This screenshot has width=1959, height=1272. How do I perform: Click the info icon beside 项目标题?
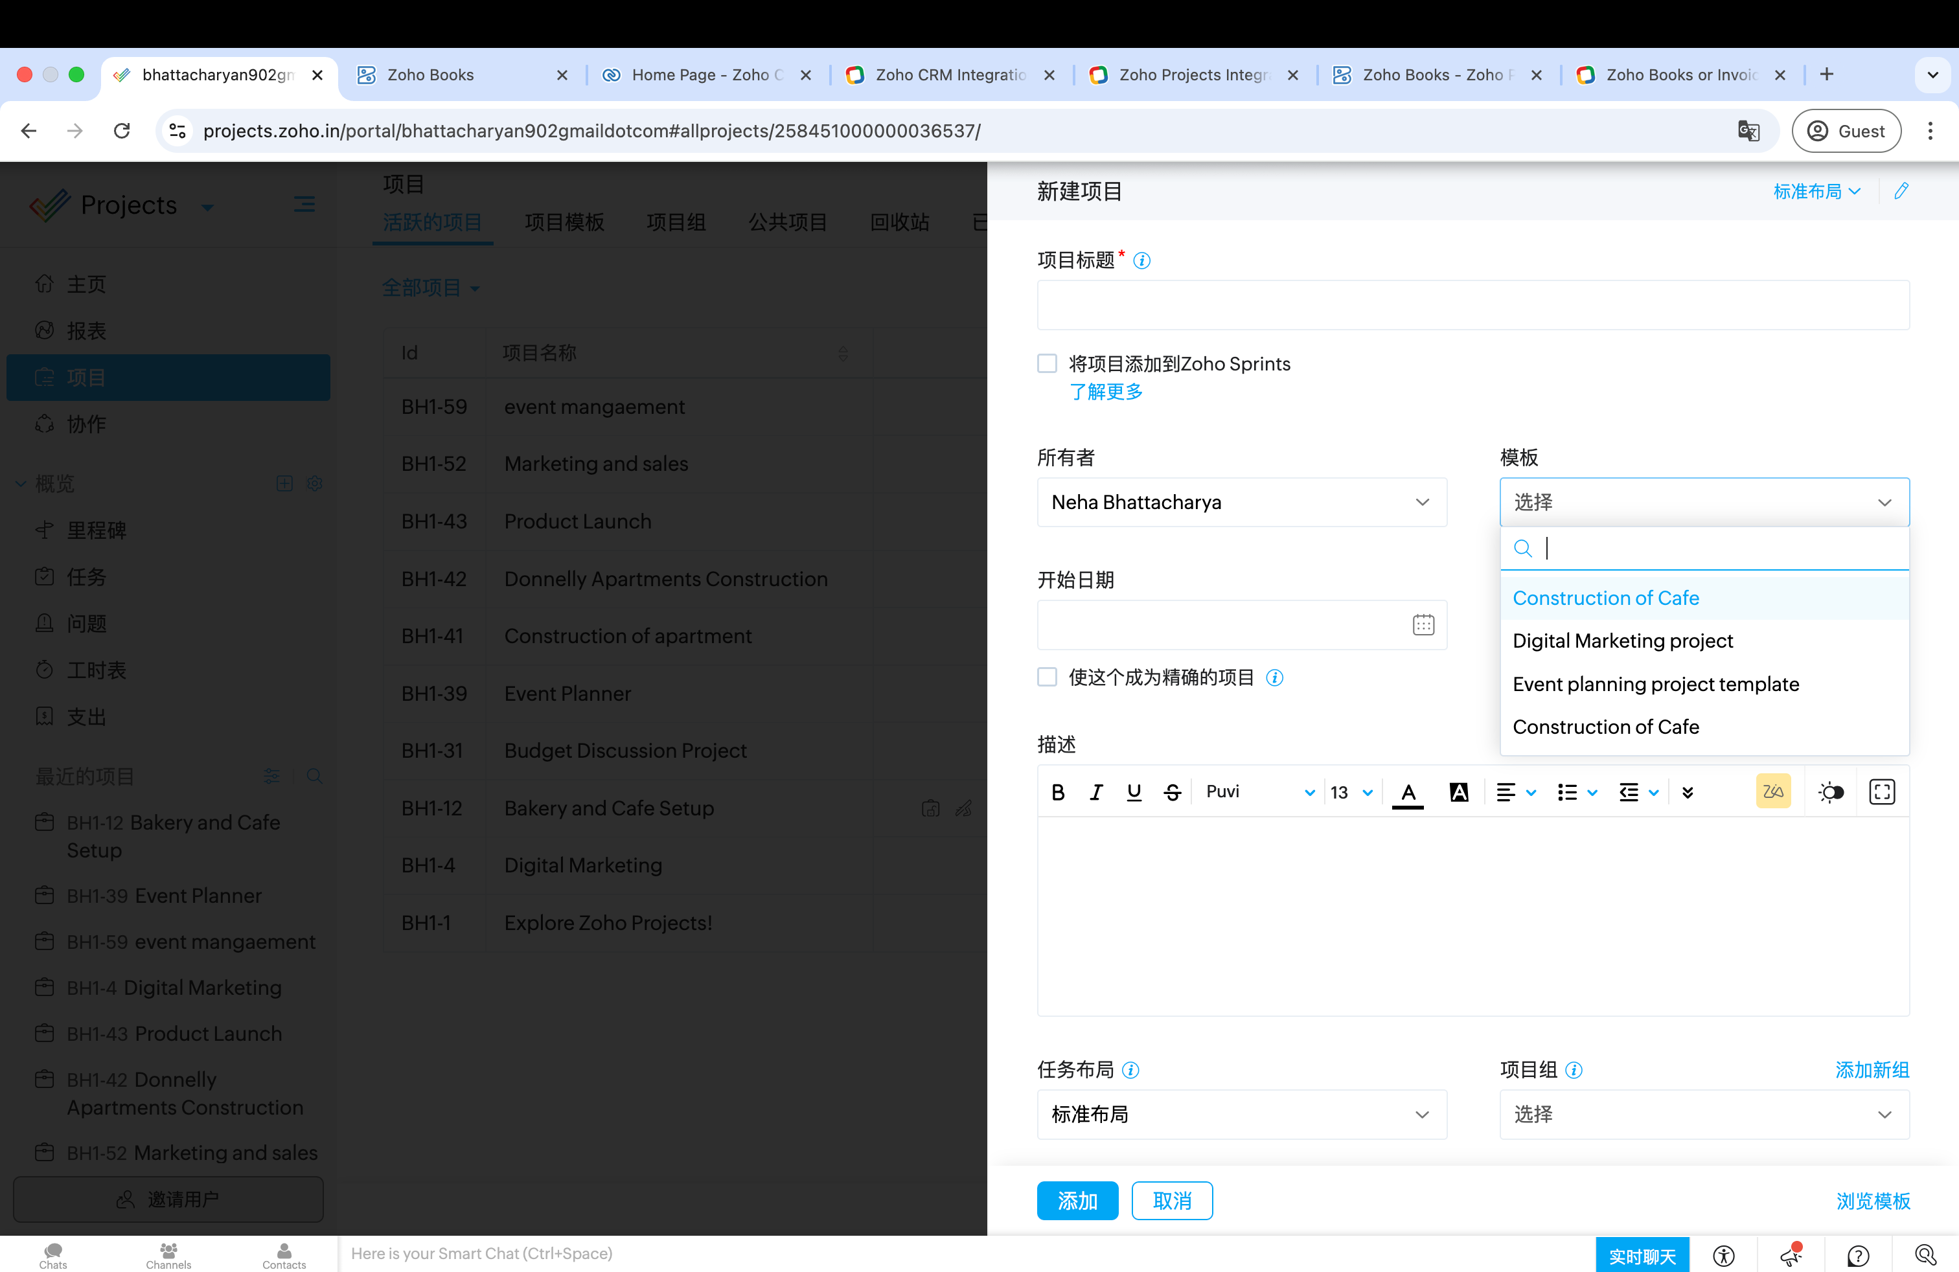pyautogui.click(x=1141, y=261)
